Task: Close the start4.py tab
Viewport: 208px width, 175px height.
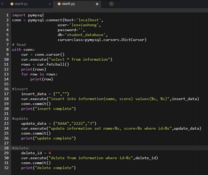Action: (50, 4)
